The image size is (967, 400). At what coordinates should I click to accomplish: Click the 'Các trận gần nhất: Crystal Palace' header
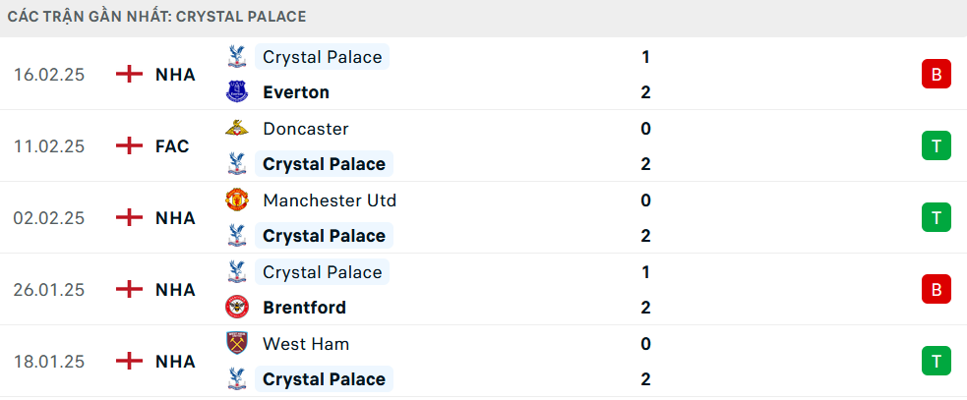pos(156,17)
